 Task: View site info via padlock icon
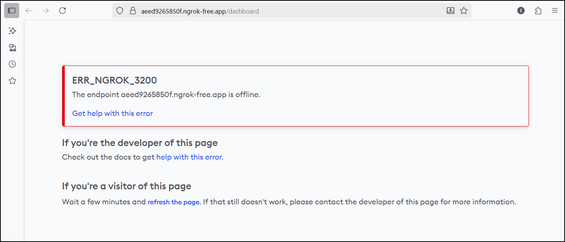[x=132, y=11]
